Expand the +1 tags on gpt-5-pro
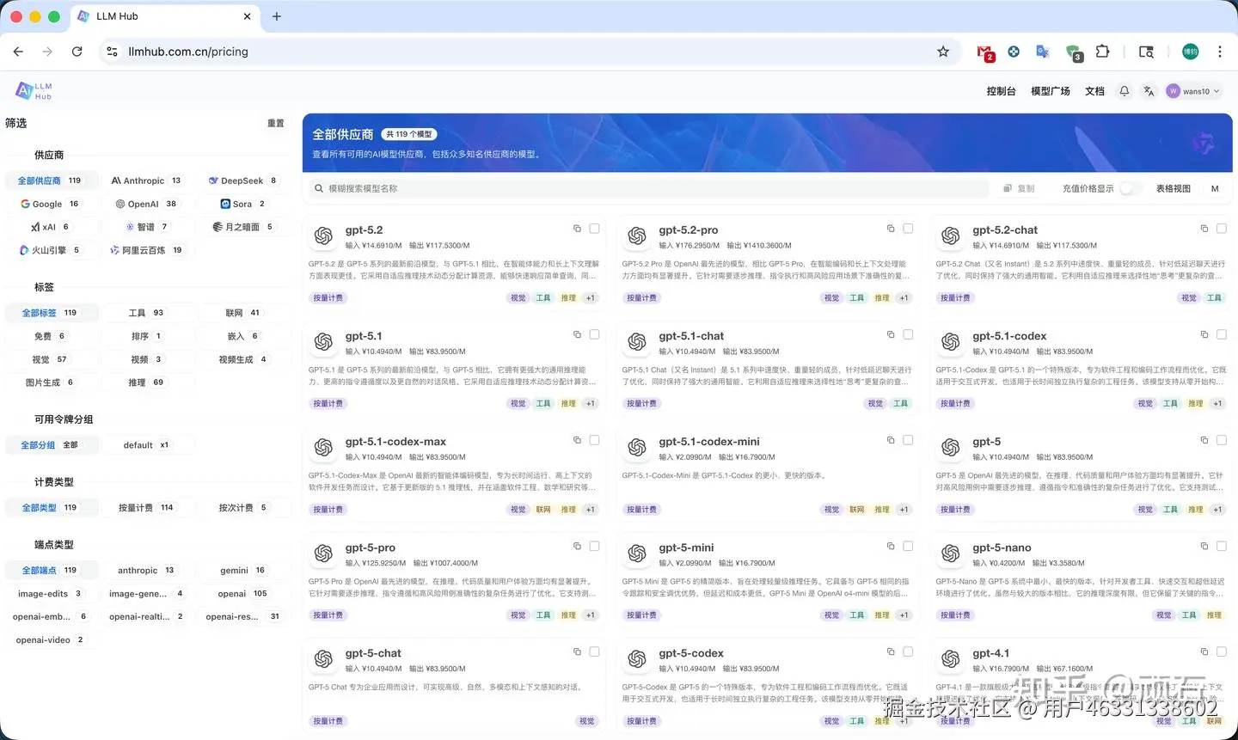Image resolution: width=1238 pixels, height=740 pixels. tap(591, 615)
